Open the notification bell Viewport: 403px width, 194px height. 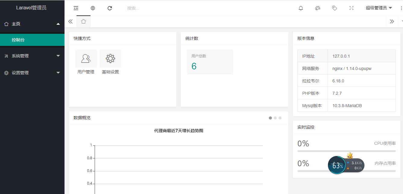[301, 8]
